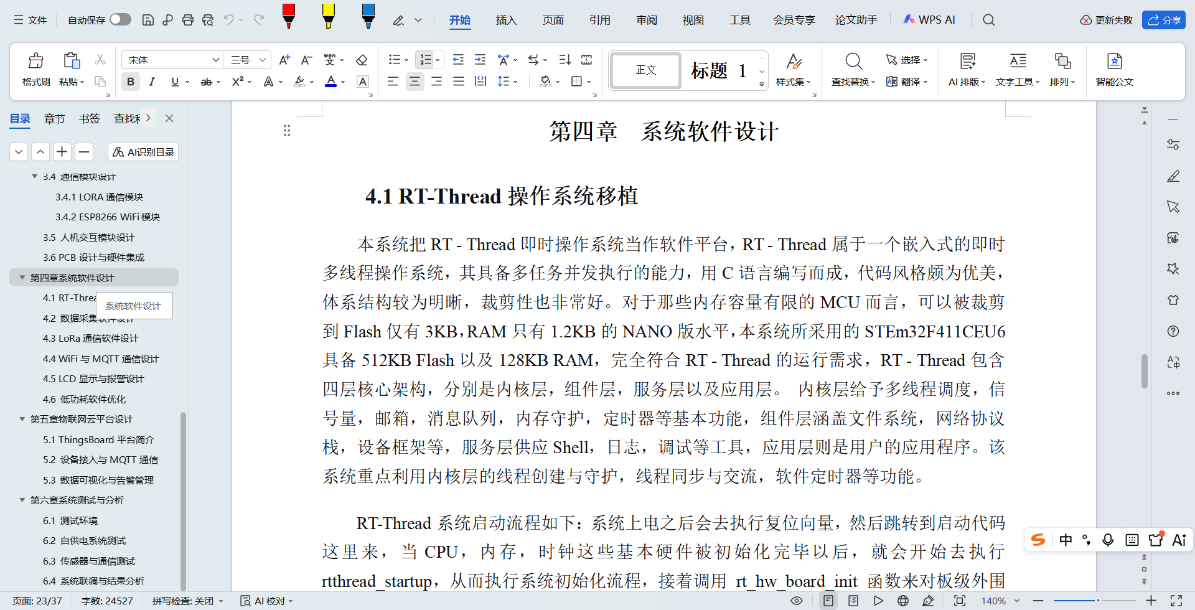
Task: Collapse chapter 第六章系统测试与分析 in outline
Action: (x=22, y=500)
